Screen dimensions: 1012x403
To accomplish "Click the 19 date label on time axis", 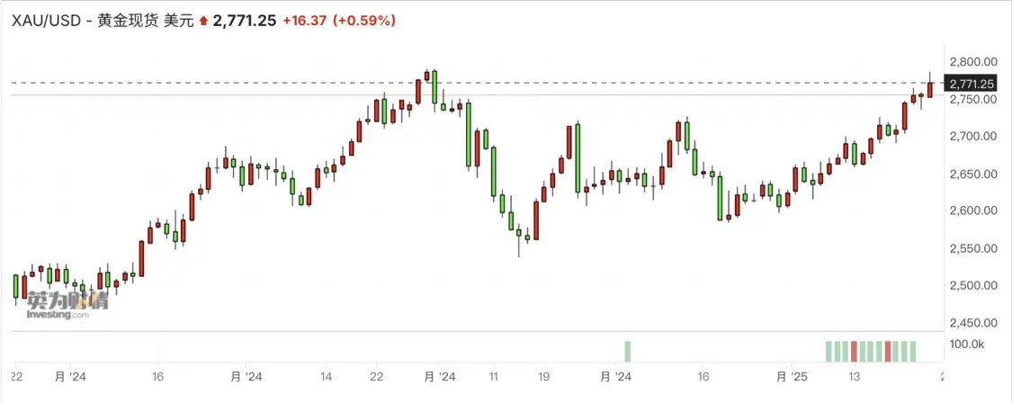I will (x=543, y=377).
